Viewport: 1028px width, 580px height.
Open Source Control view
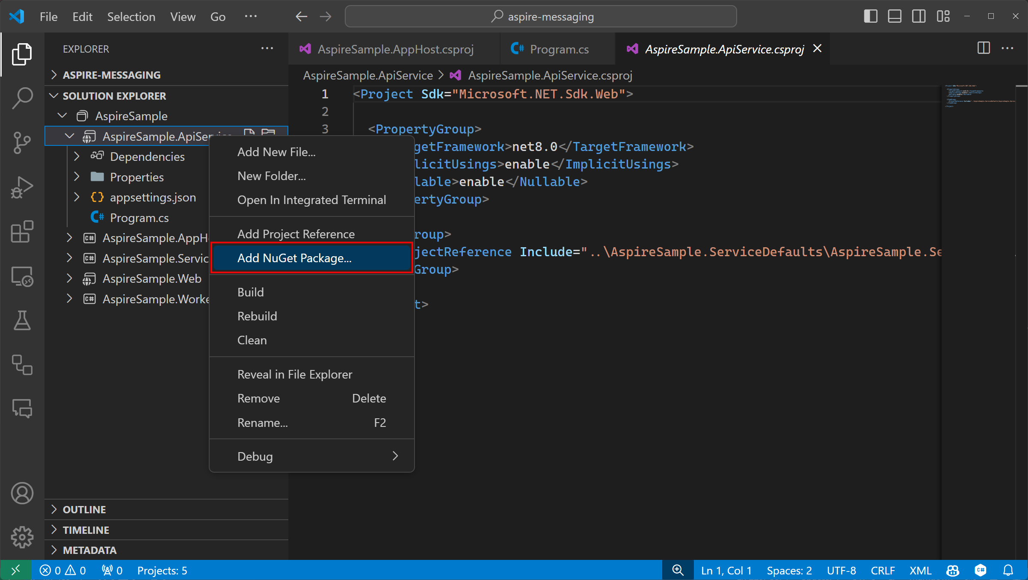pyautogui.click(x=22, y=142)
